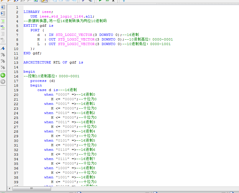This screenshot has width=239, height=193.
Task: Click the "END gdf;" statement
Action: click(32, 53)
